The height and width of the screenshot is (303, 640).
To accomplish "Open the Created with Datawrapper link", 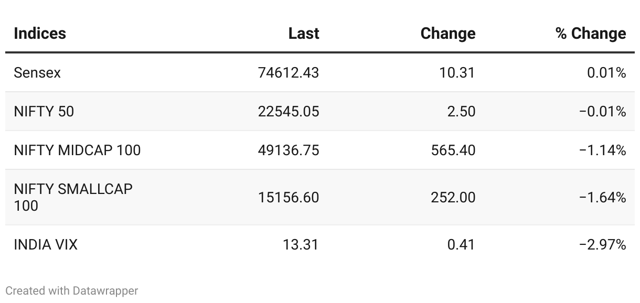I will [x=72, y=290].
